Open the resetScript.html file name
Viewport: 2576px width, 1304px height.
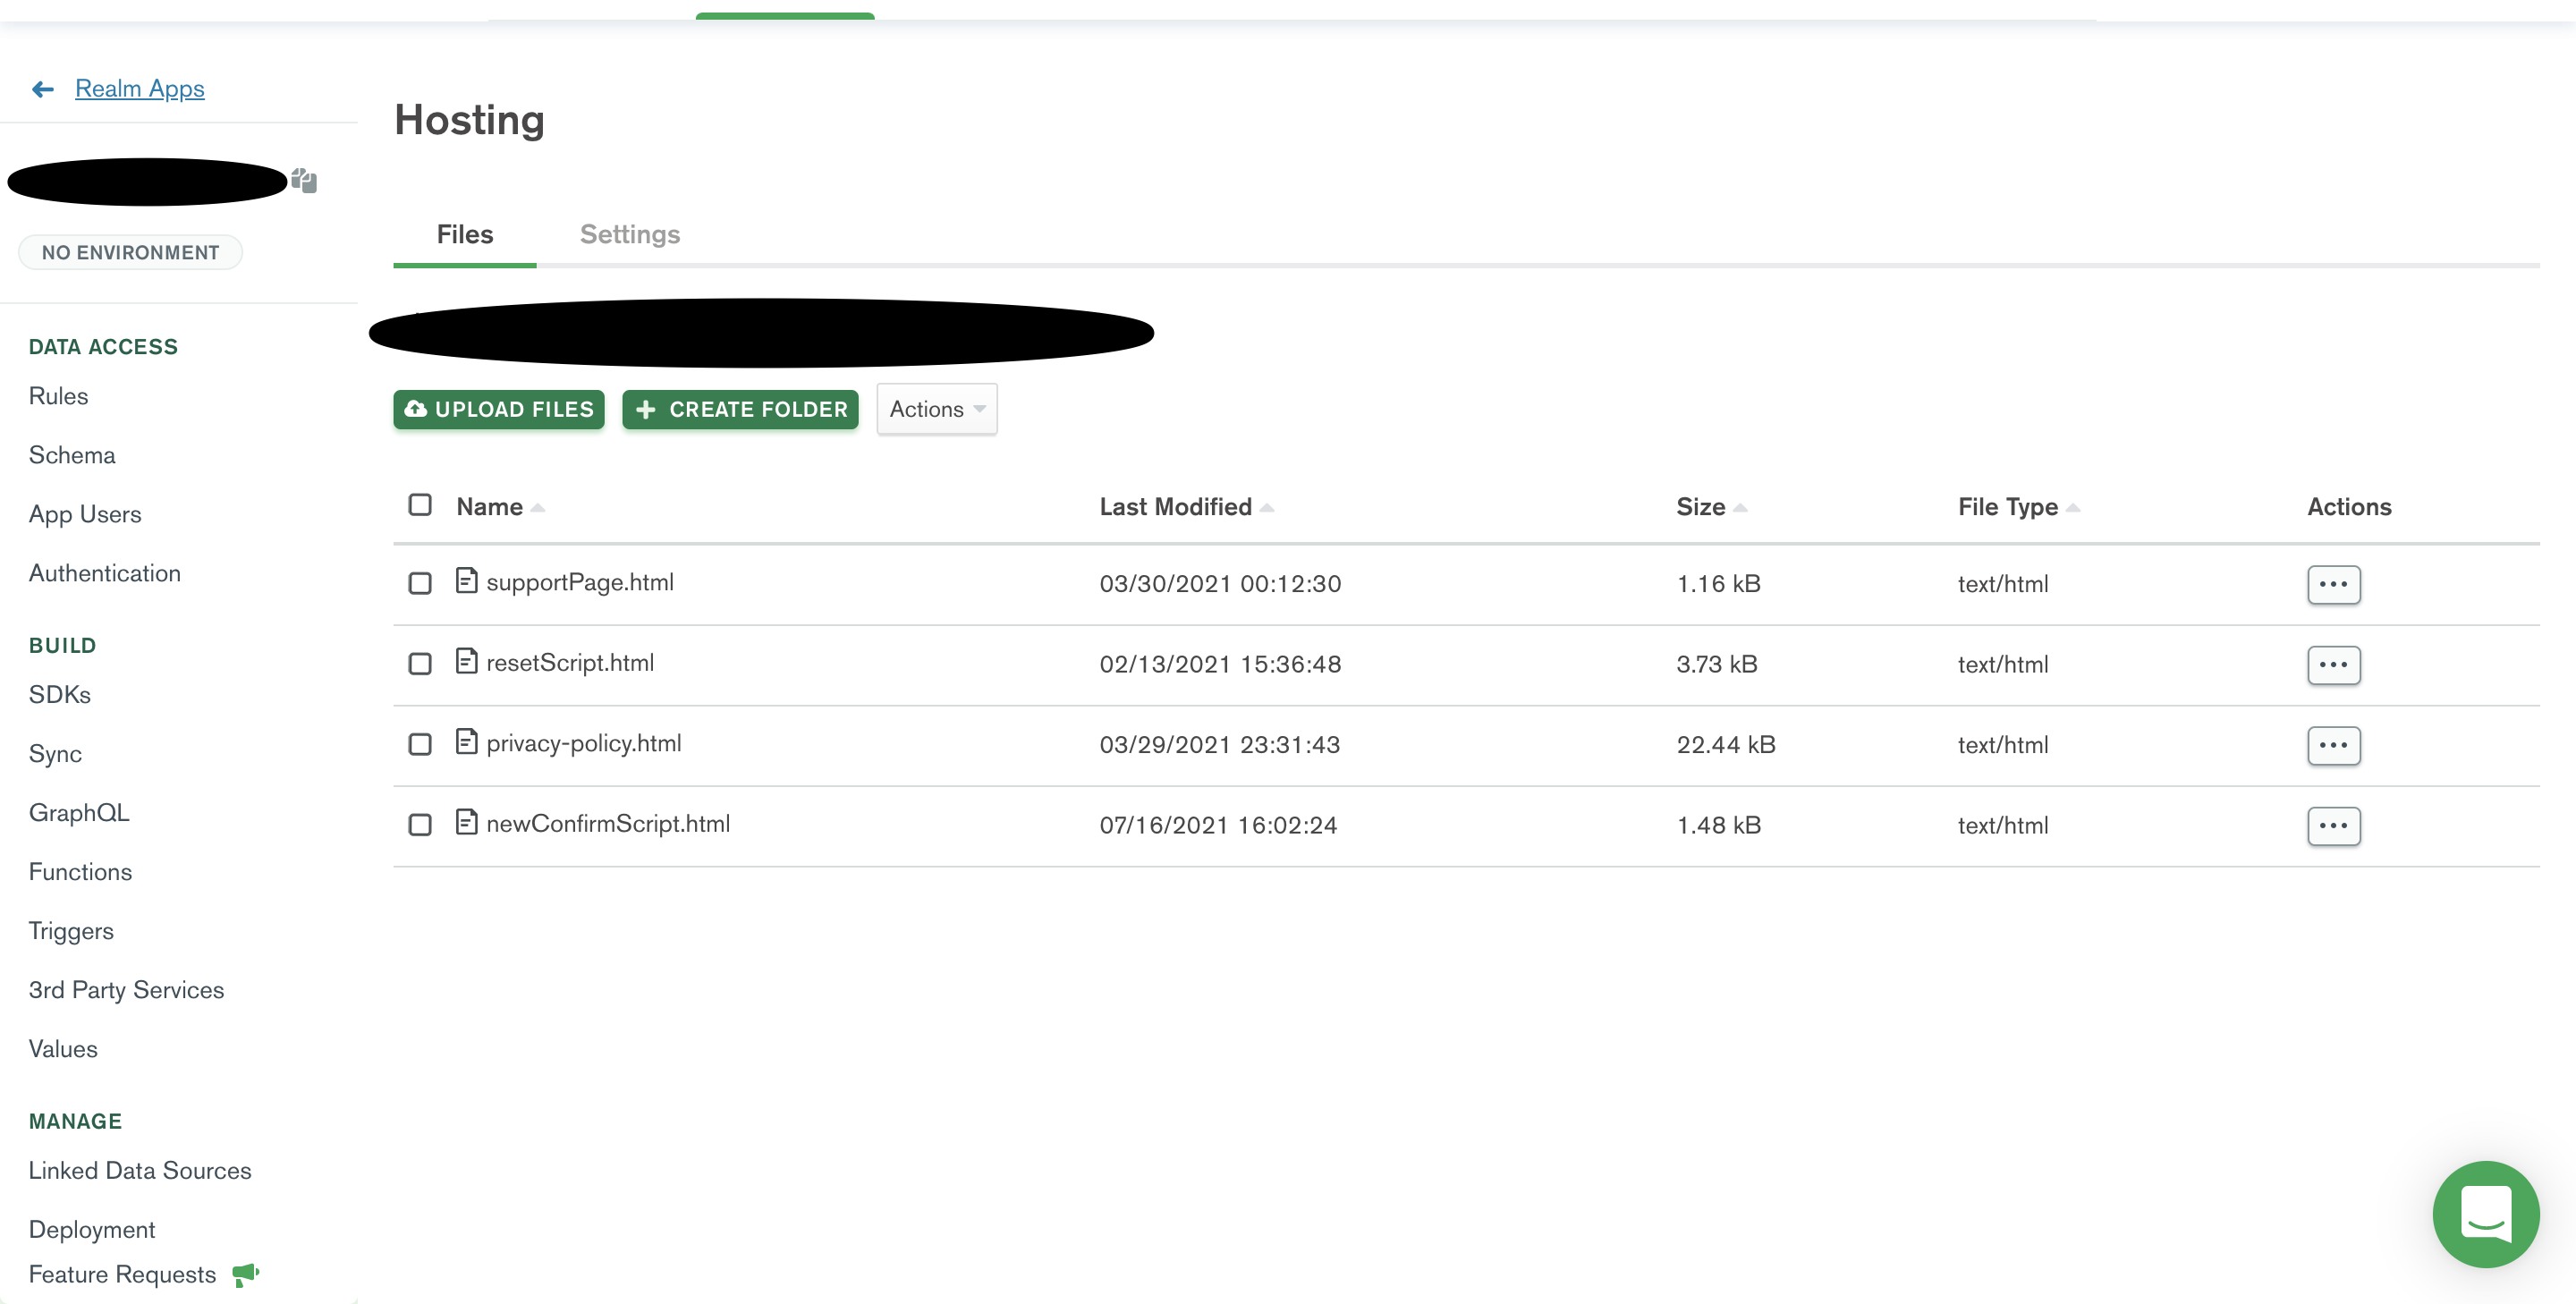570,662
